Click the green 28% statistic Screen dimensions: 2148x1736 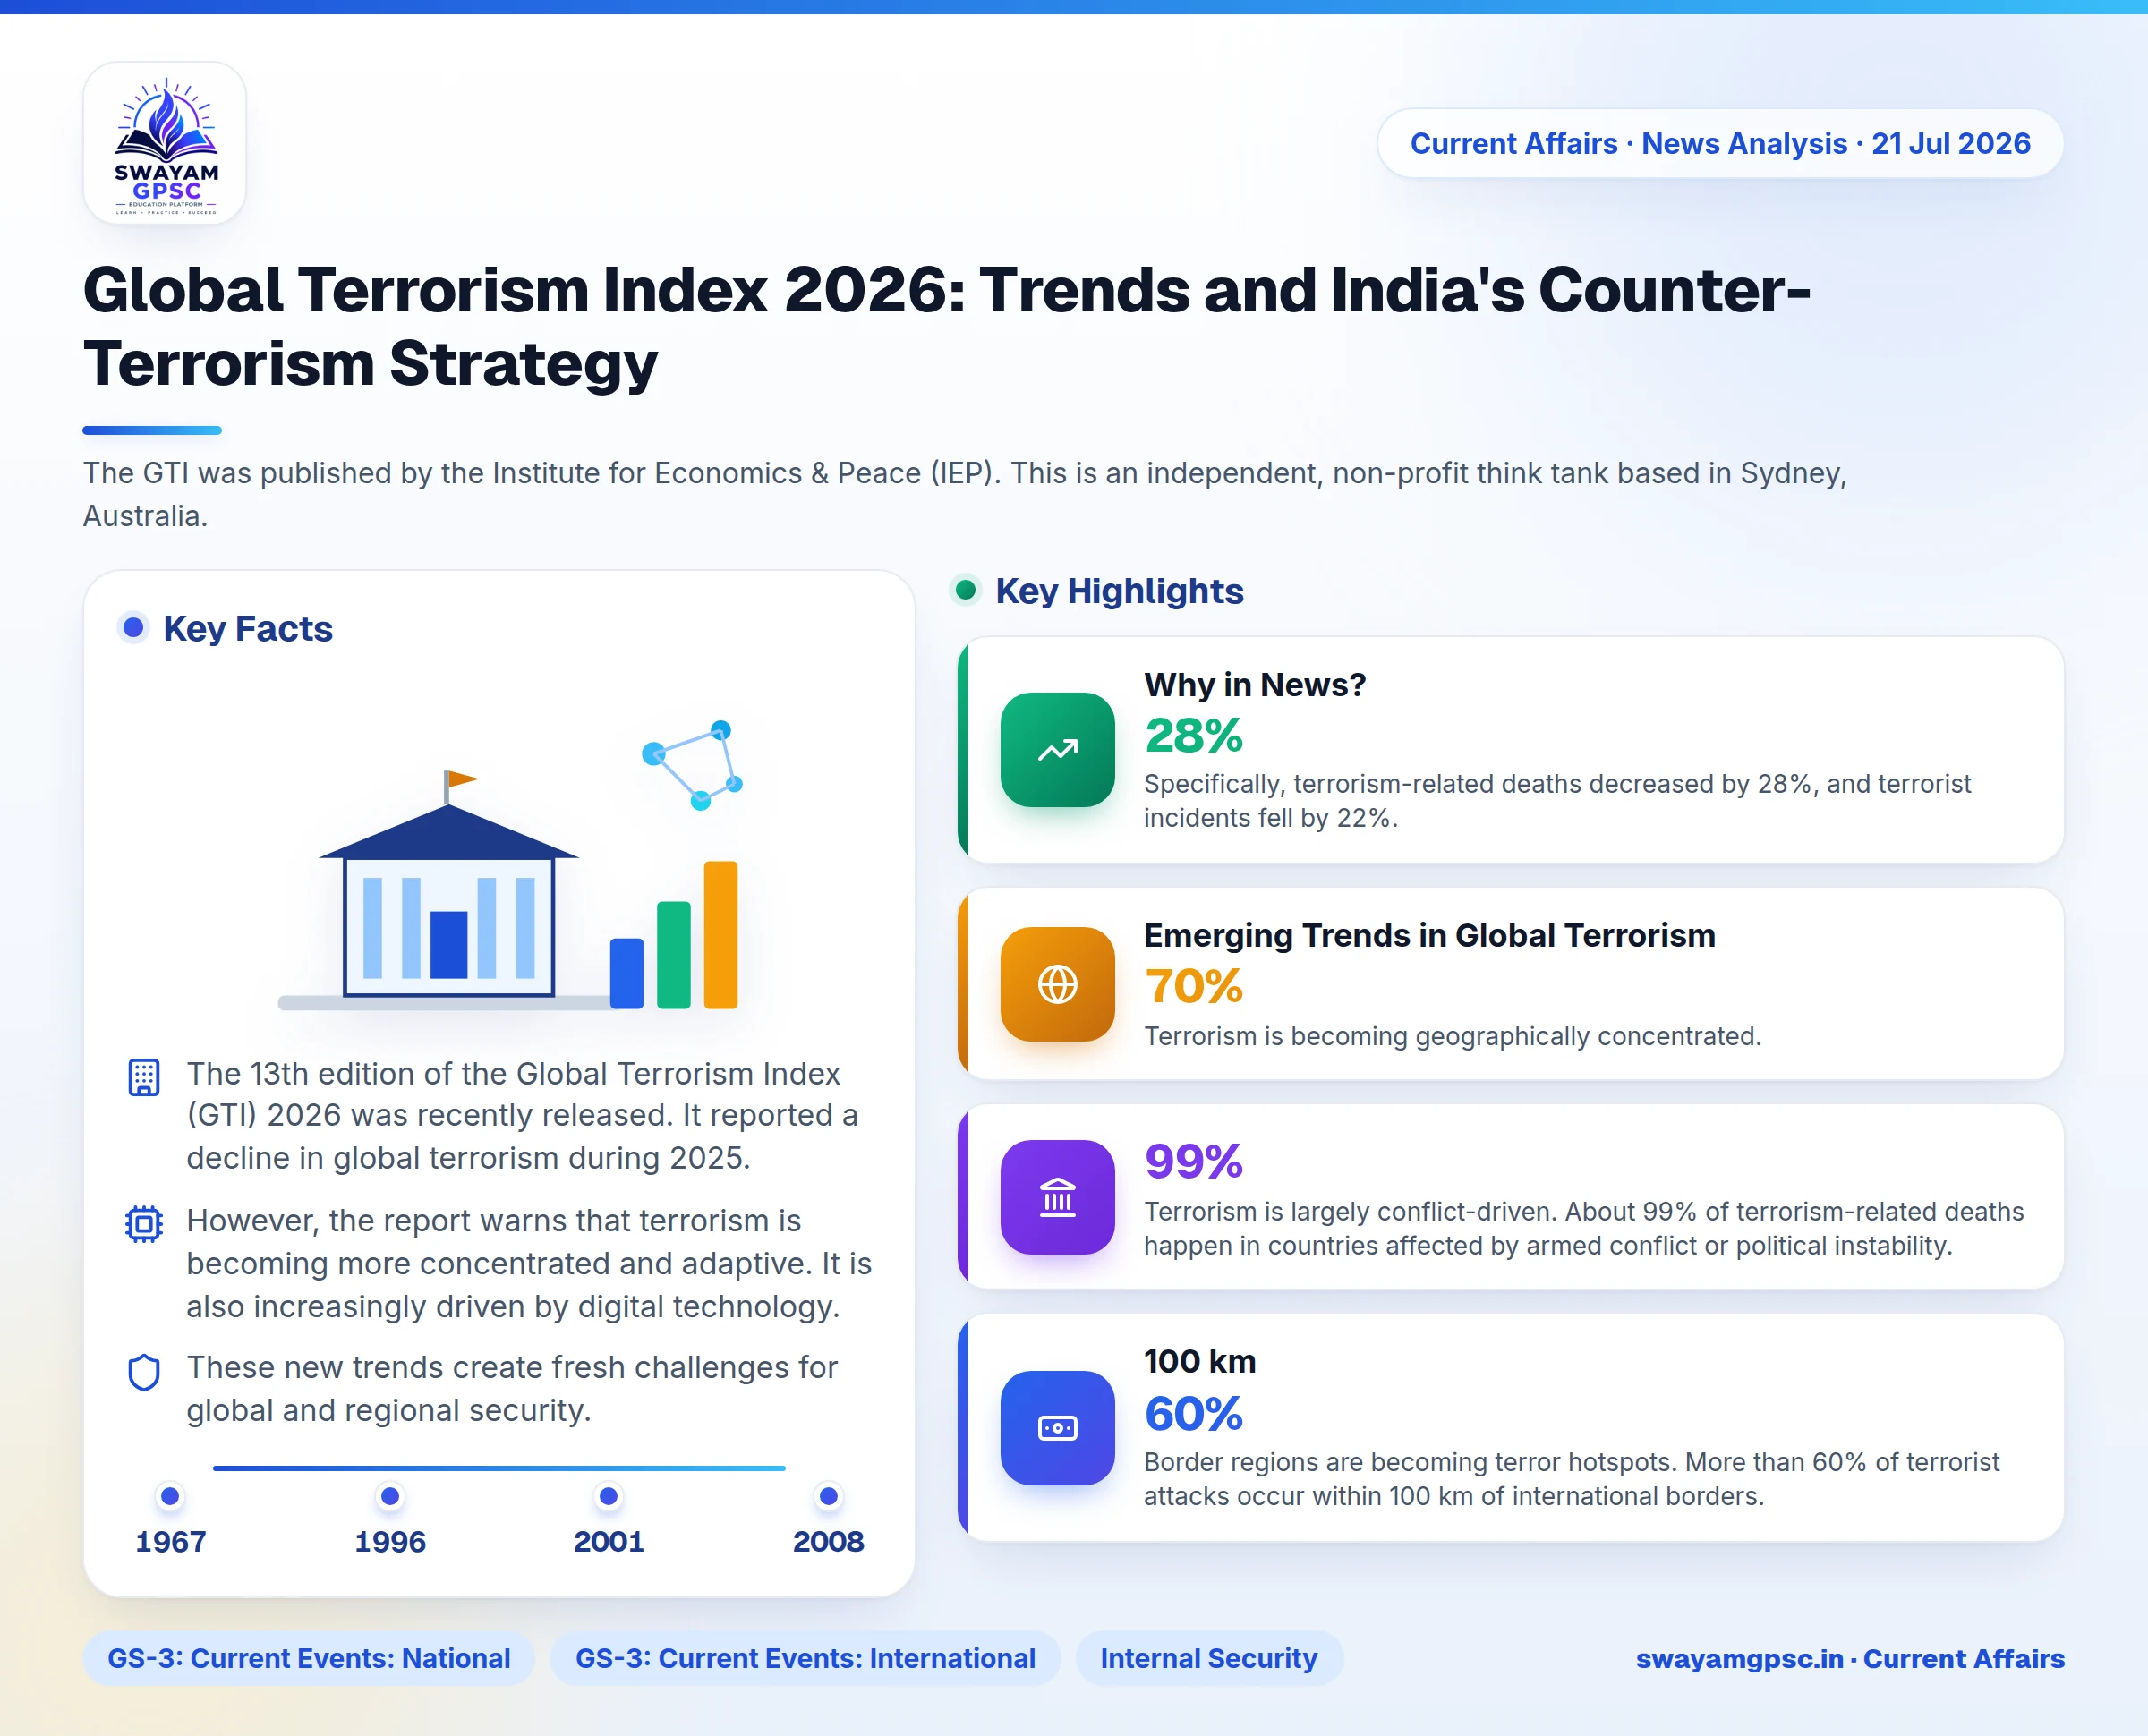click(x=1194, y=735)
